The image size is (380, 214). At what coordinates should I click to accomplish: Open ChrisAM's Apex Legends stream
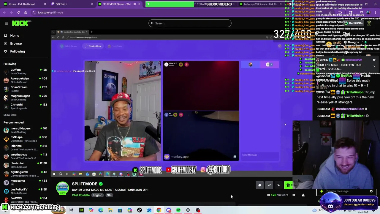(x=25, y=106)
